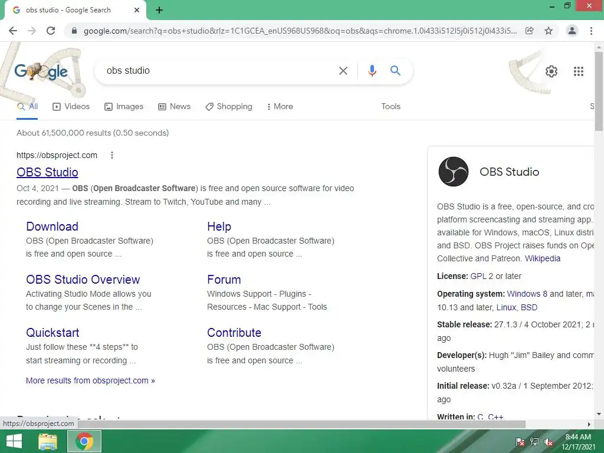Viewport: 604px width, 453px height.
Task: Click the vertical scrollbar down arrow
Action: (x=599, y=414)
